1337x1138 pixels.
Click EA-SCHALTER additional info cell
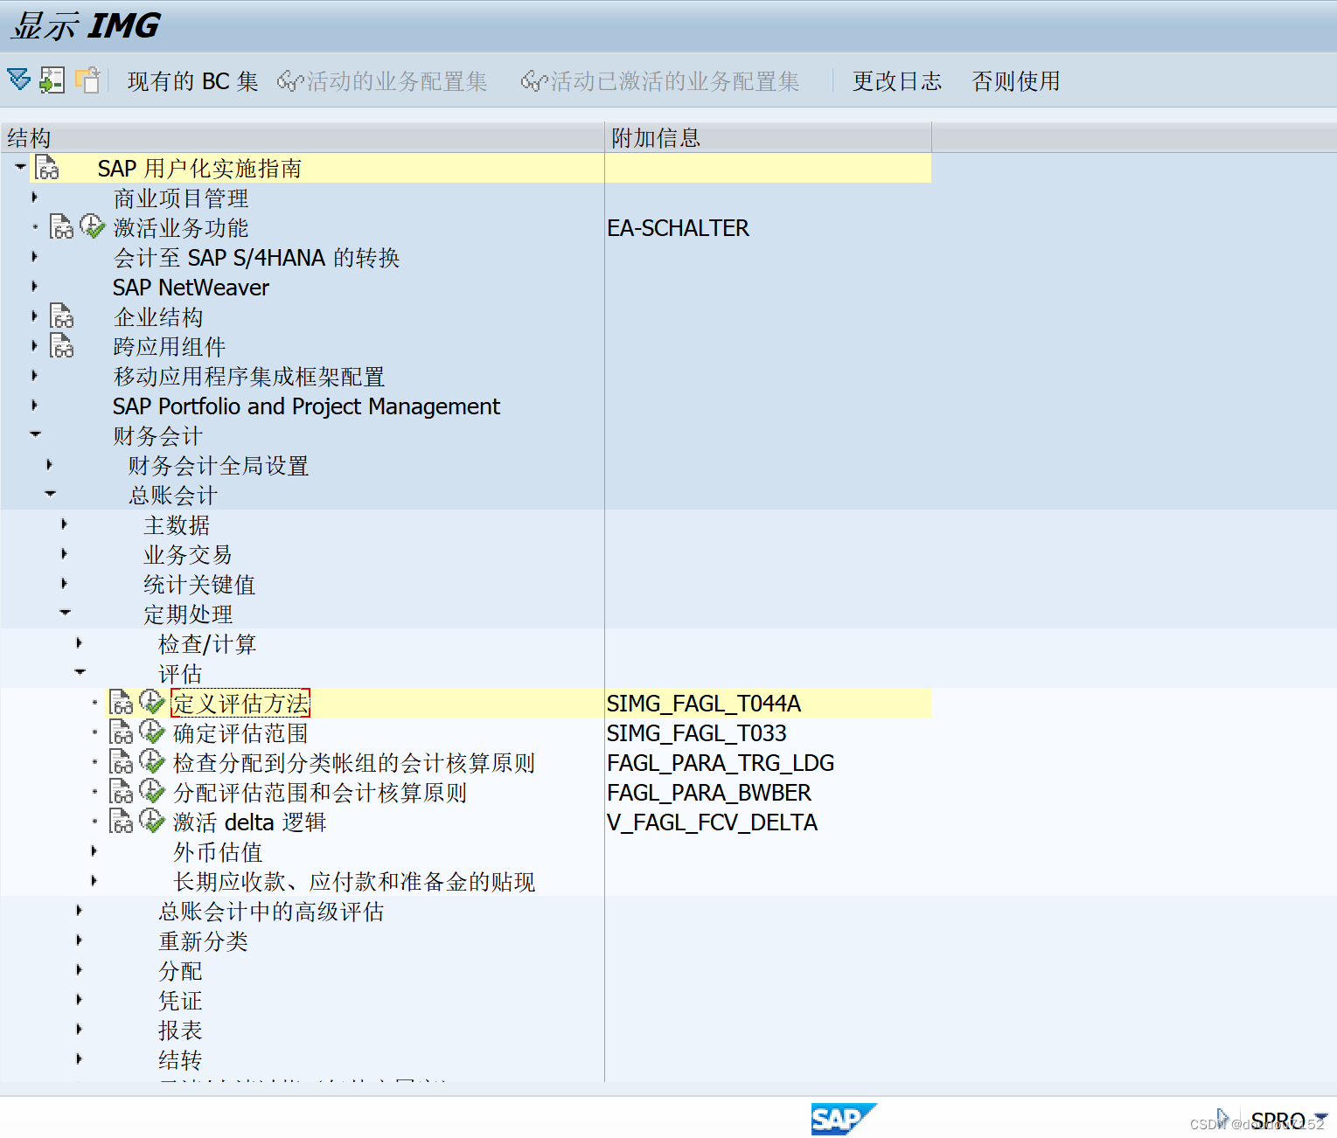(x=679, y=228)
